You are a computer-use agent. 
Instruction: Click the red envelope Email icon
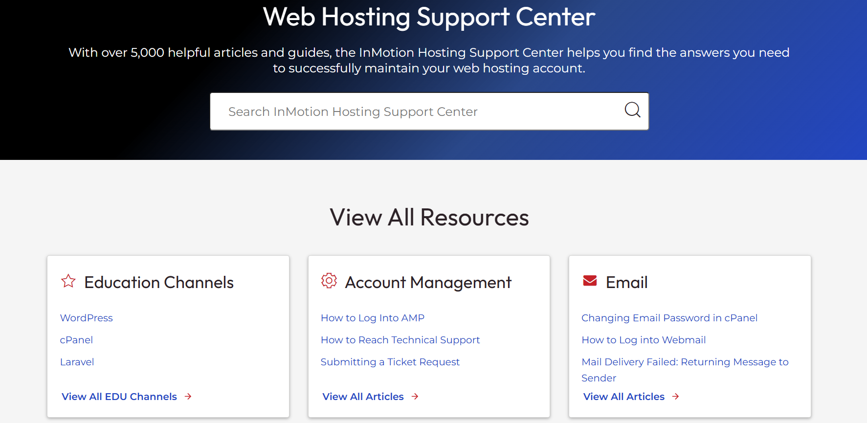[590, 281]
